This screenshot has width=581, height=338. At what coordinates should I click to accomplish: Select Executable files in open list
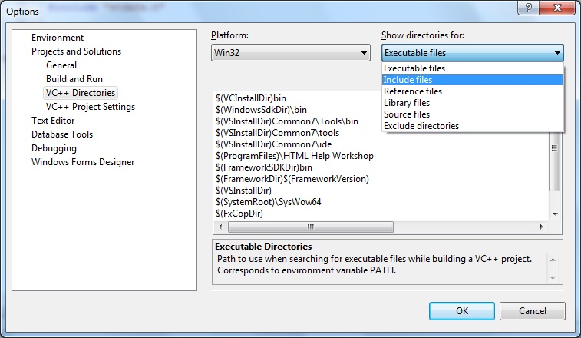point(414,68)
